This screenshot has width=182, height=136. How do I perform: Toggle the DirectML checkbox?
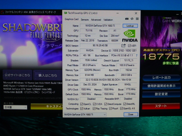pos(125,104)
